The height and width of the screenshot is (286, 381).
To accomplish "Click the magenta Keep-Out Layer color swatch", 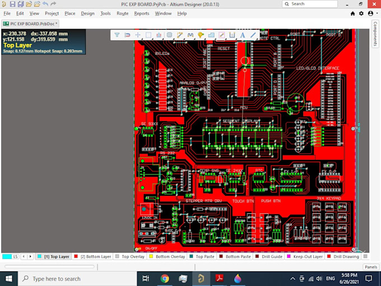I will [x=289, y=257].
